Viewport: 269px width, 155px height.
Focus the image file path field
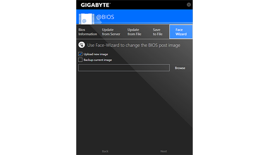point(124,68)
